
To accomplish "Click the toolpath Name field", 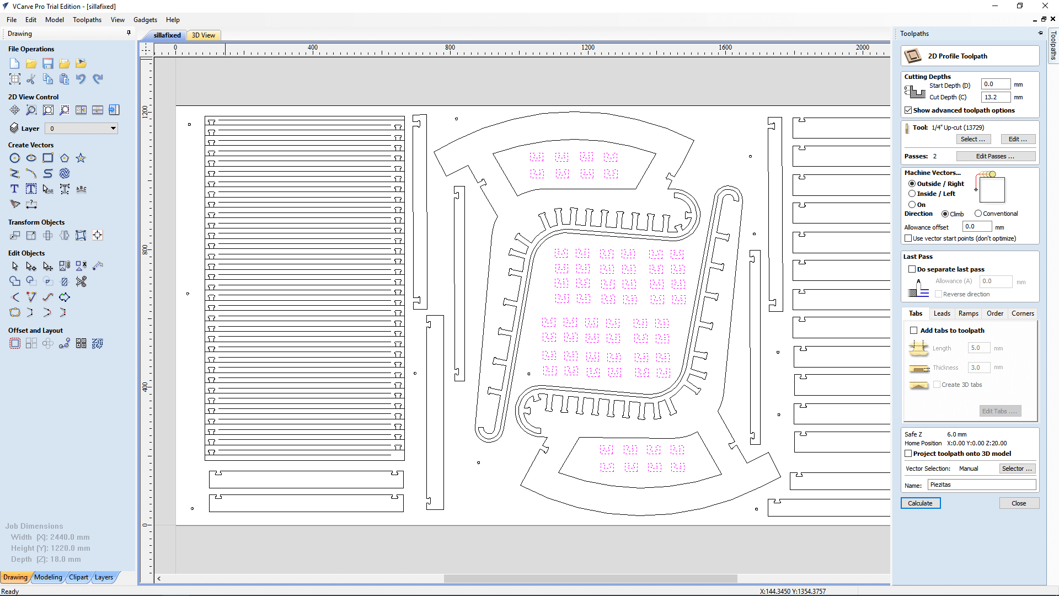I will [x=982, y=485].
